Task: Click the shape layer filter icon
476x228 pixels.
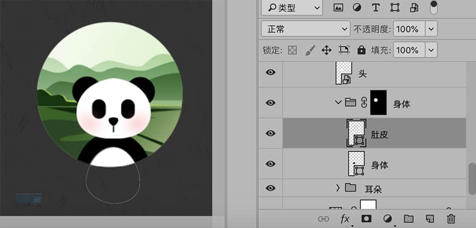Action: click(x=394, y=7)
